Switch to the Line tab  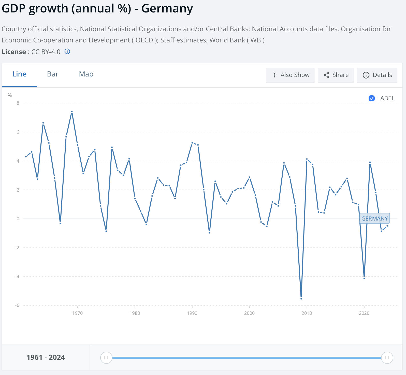click(19, 74)
